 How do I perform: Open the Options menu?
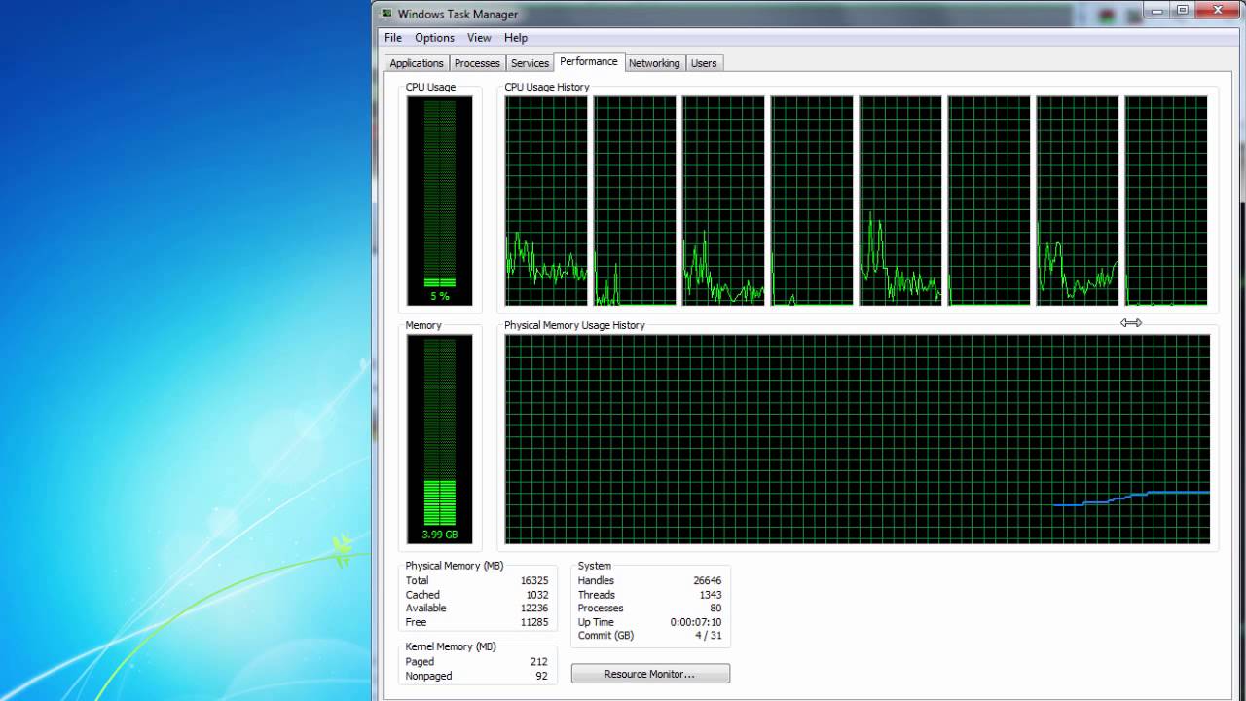coord(434,37)
